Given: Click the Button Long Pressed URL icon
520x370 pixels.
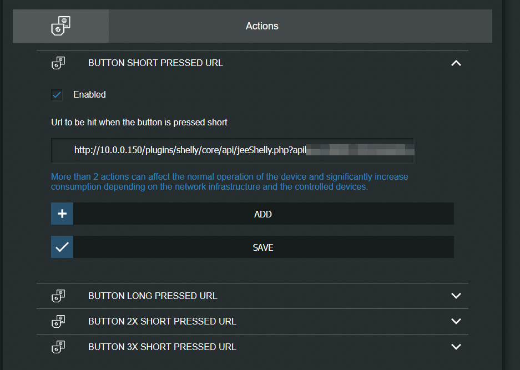Looking at the screenshot, I should click(x=58, y=296).
